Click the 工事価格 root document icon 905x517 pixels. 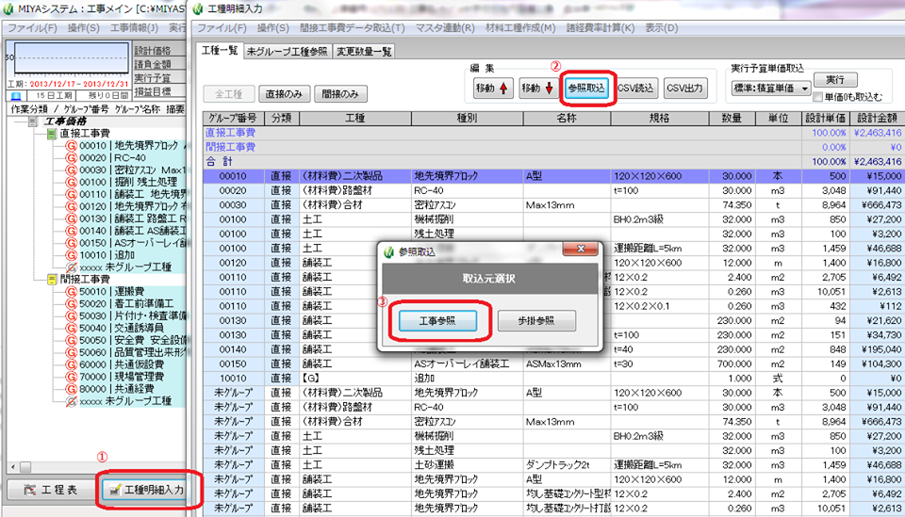[x=33, y=121]
